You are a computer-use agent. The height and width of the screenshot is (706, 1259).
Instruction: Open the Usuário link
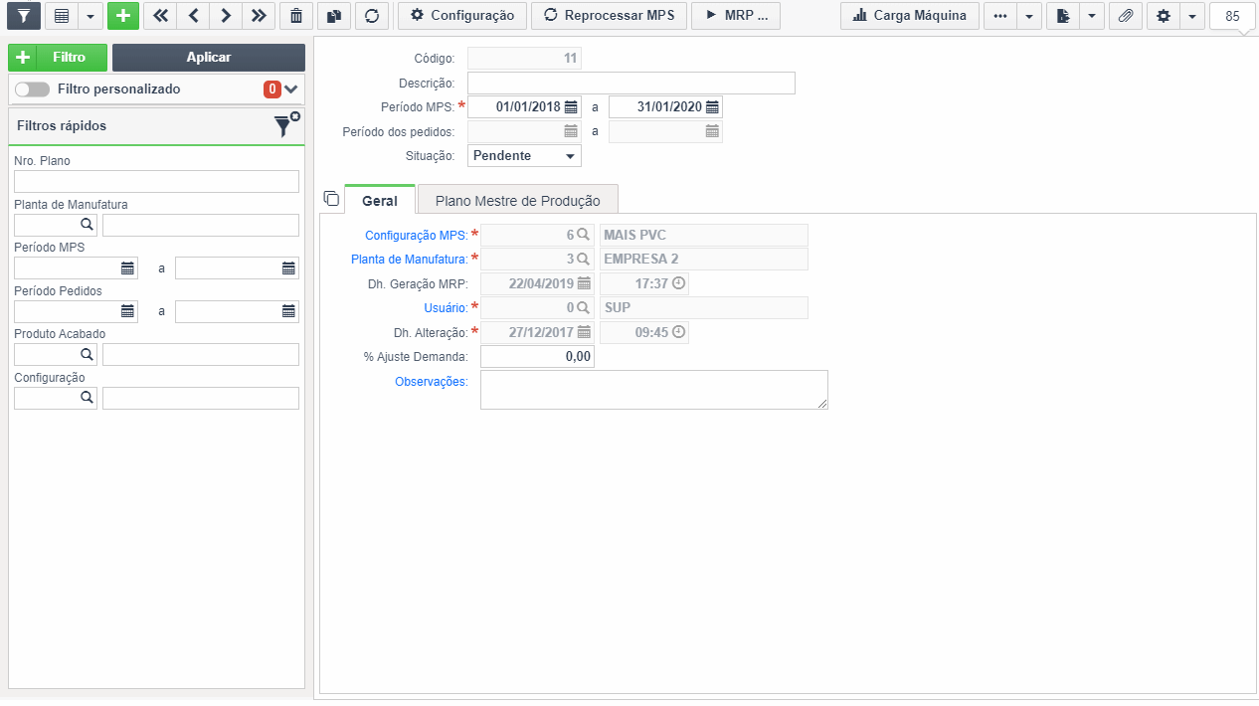(x=444, y=308)
